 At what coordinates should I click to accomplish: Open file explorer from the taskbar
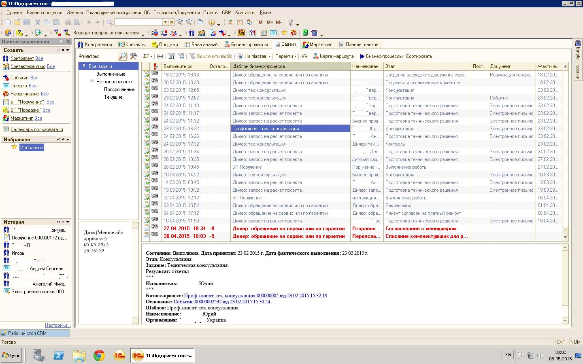click(x=79, y=356)
